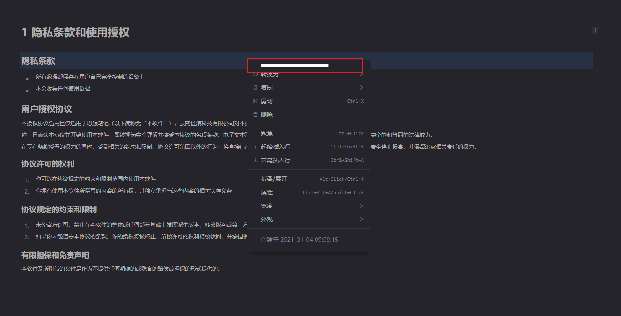Click the convert icon beside 转换为
This screenshot has height=316, width=621.
tap(256, 74)
